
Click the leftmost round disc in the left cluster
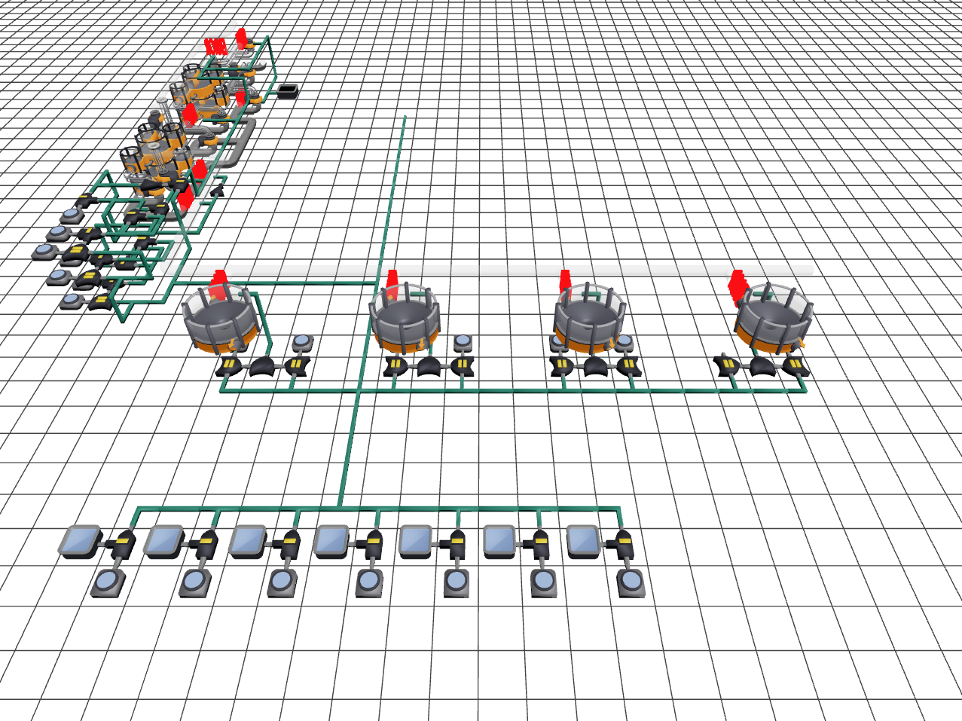[x=45, y=251]
